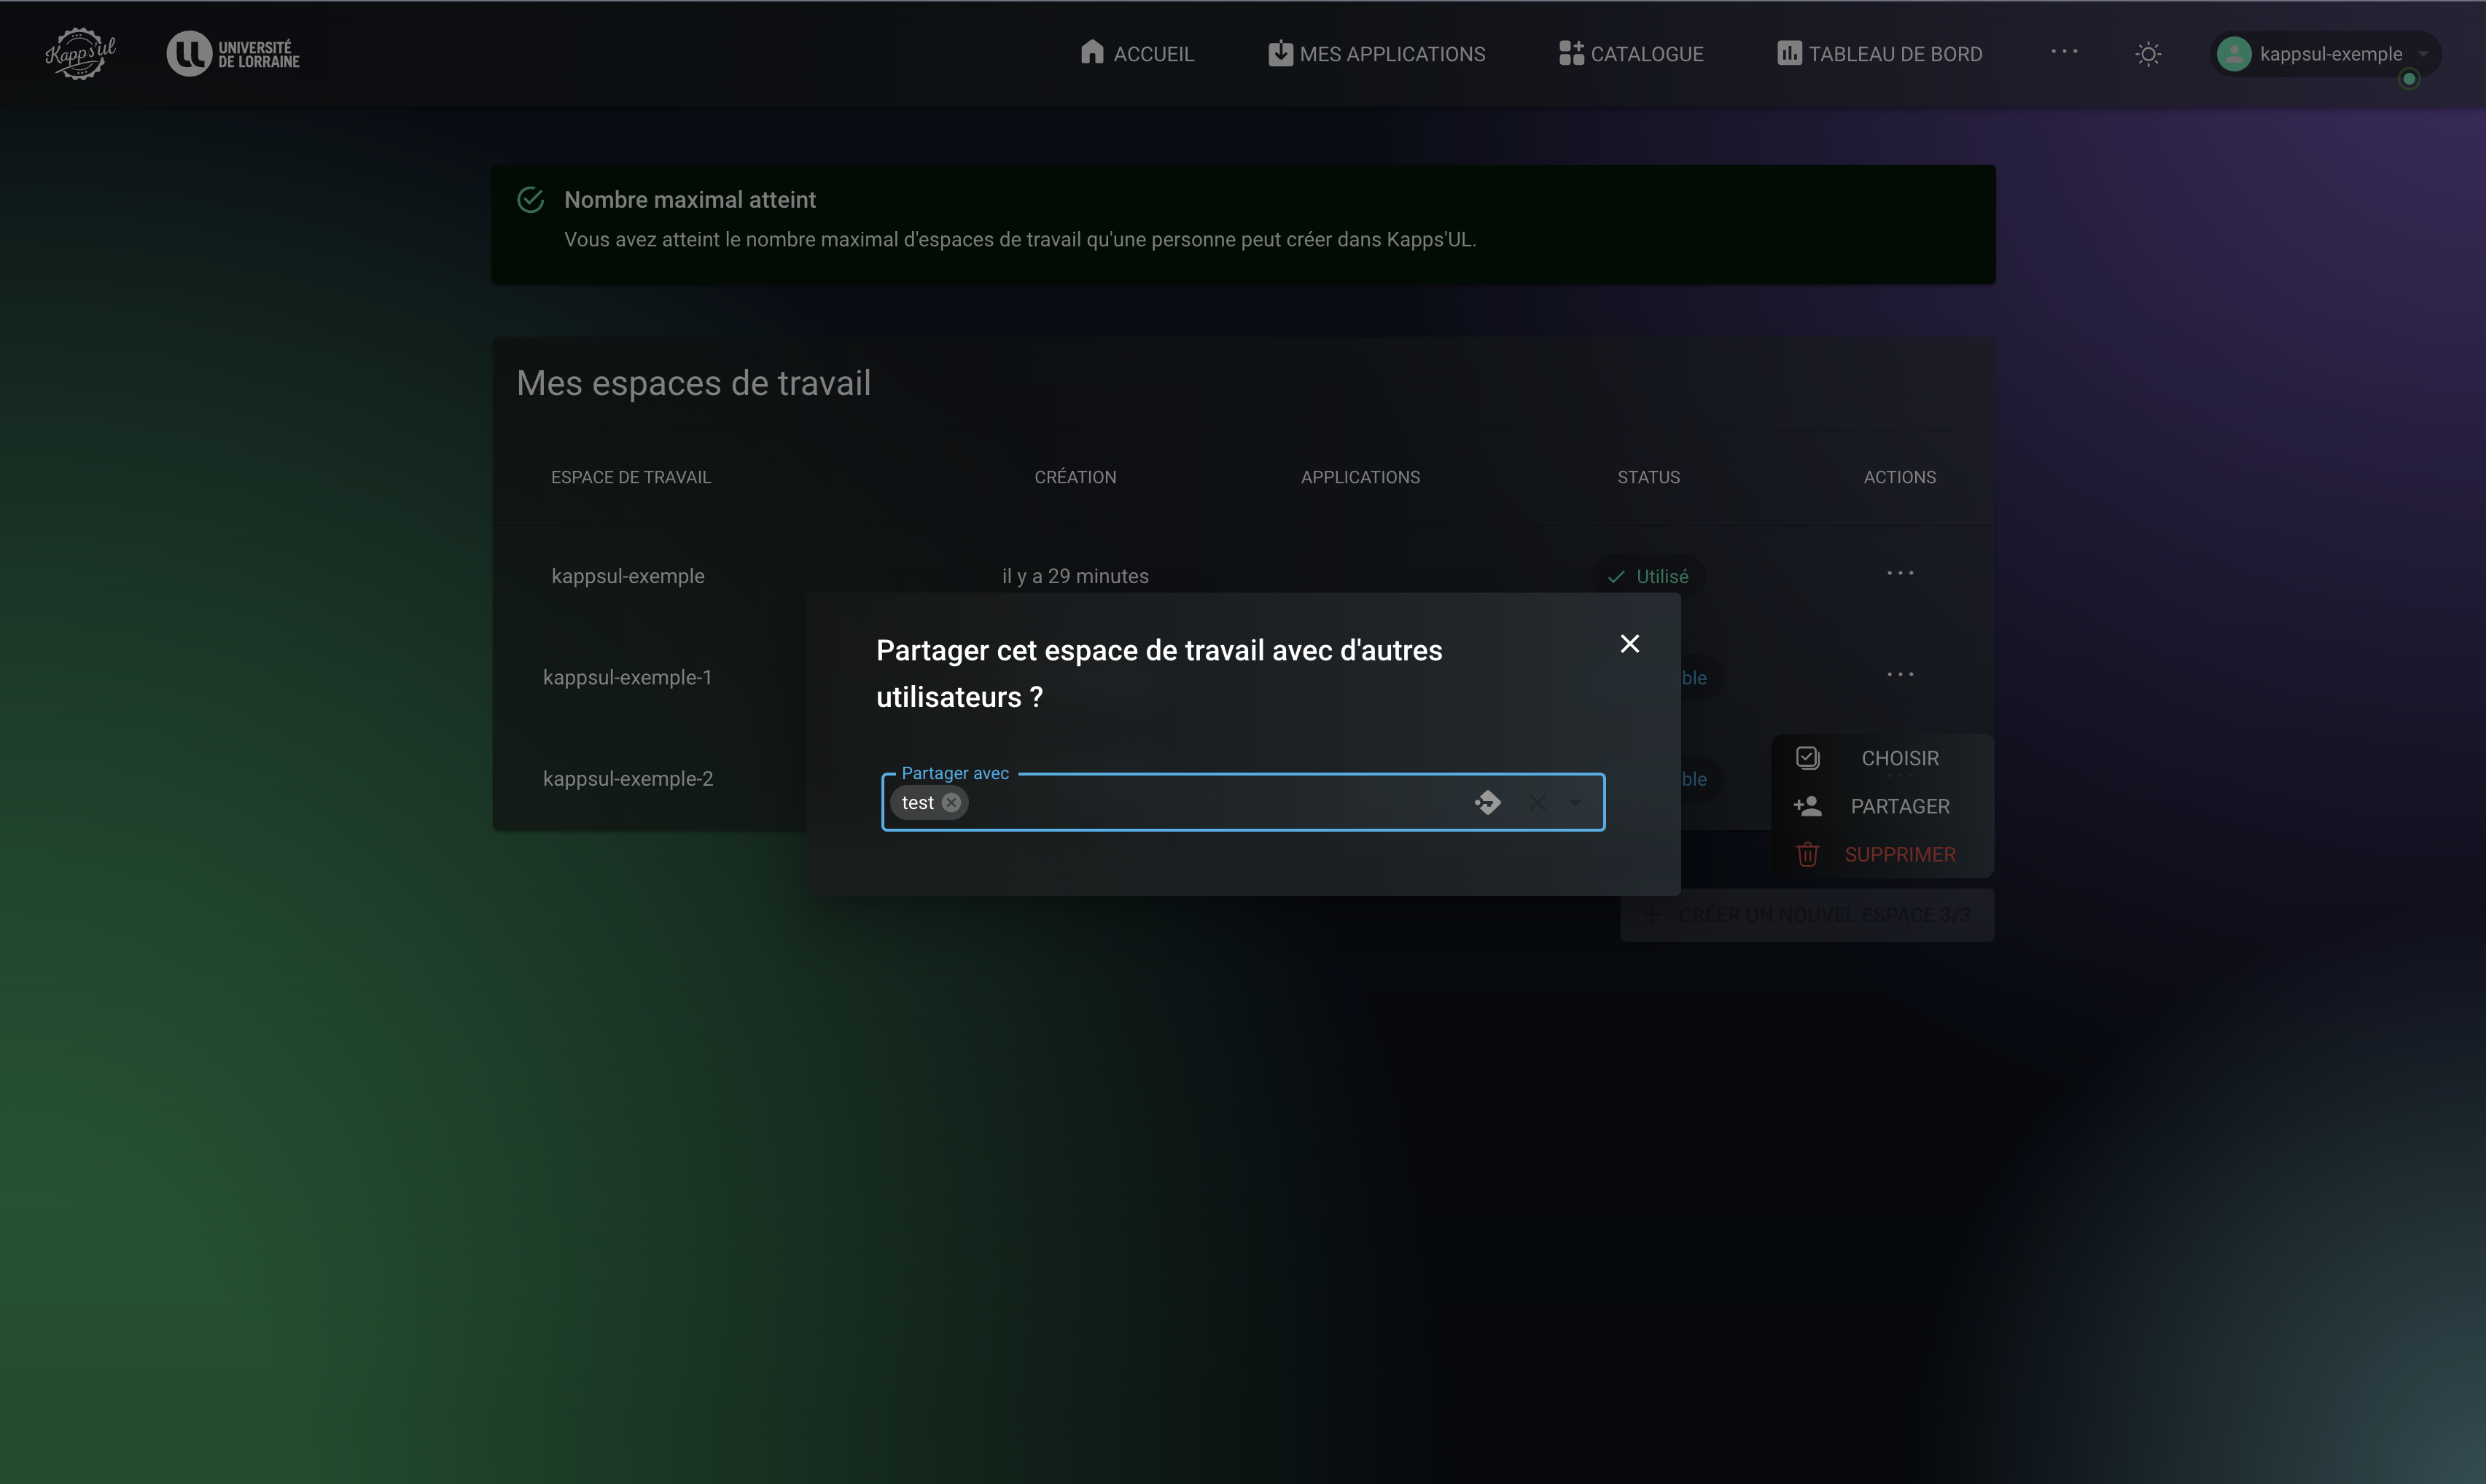Open the navbar three-dots overflow menu

2064,52
